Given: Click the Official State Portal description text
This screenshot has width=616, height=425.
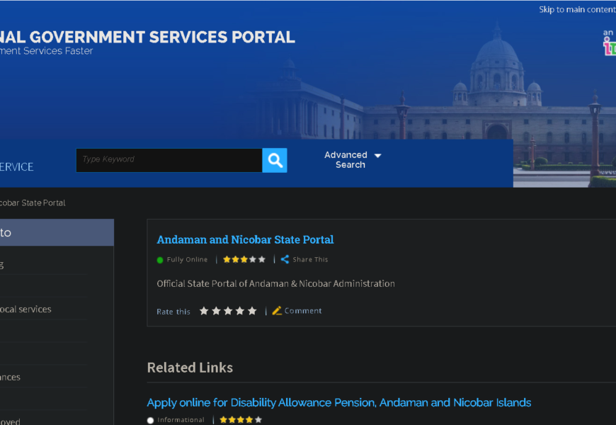Looking at the screenshot, I should tap(276, 283).
